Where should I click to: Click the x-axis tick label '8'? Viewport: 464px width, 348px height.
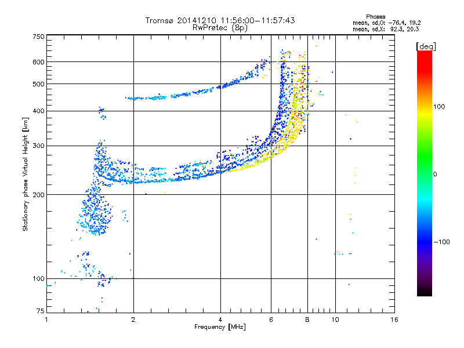pyautogui.click(x=307, y=320)
